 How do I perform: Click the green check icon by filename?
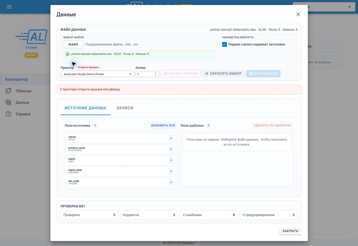(x=68, y=54)
